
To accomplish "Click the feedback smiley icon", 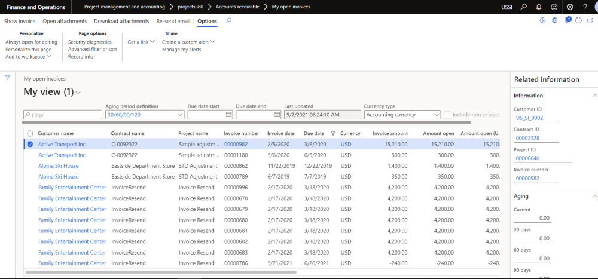I will click(x=554, y=7).
